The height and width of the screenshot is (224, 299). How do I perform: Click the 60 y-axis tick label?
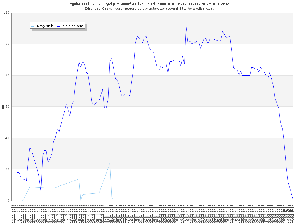(7, 107)
